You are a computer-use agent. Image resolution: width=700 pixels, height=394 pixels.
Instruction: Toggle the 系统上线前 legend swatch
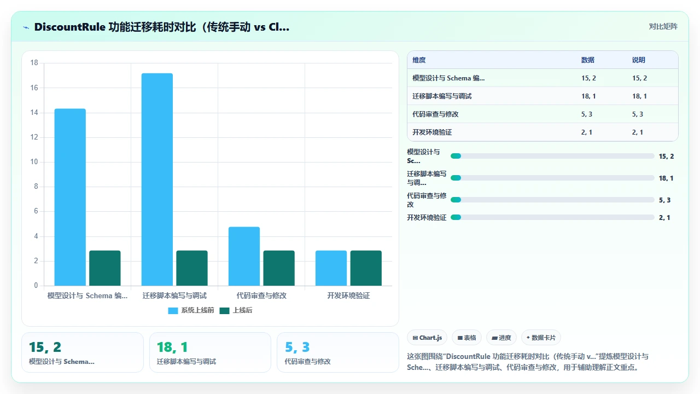click(x=173, y=310)
